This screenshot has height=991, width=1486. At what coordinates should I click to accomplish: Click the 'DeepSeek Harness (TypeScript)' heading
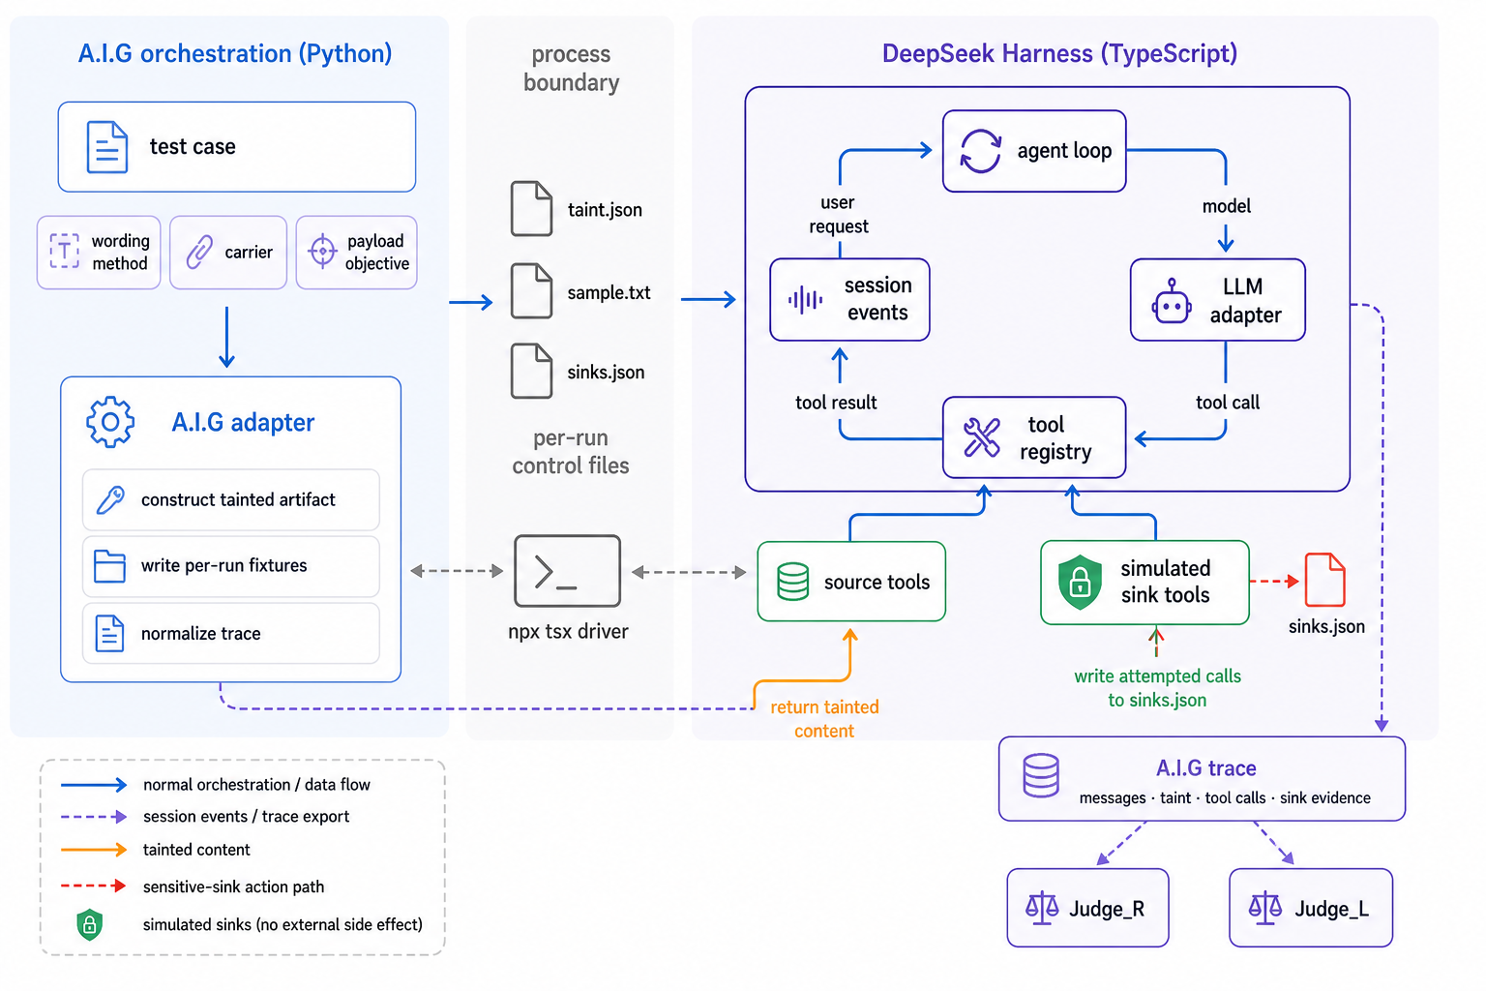[1059, 53]
